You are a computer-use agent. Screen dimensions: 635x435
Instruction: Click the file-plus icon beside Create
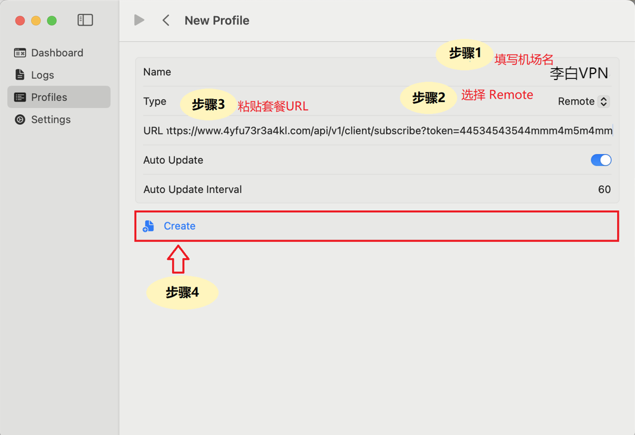[x=149, y=226]
